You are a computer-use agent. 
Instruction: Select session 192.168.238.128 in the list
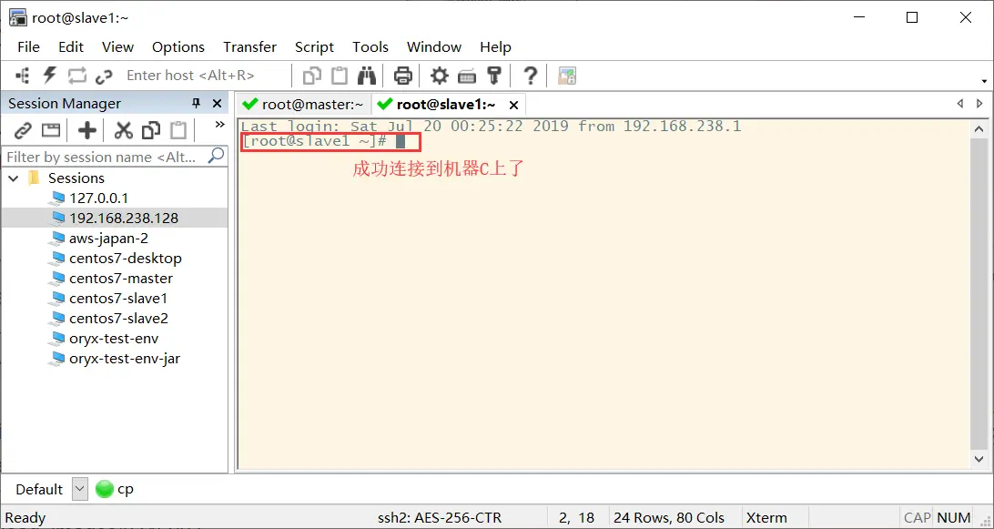pyautogui.click(x=126, y=218)
